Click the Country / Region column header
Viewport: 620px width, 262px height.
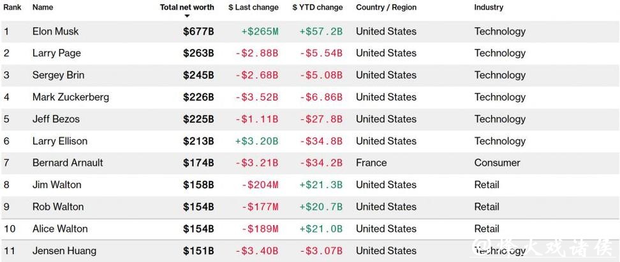pyautogui.click(x=386, y=8)
